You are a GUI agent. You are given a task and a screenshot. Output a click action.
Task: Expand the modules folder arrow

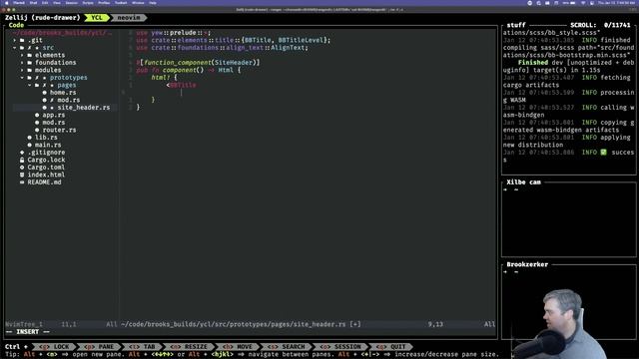click(x=22, y=70)
